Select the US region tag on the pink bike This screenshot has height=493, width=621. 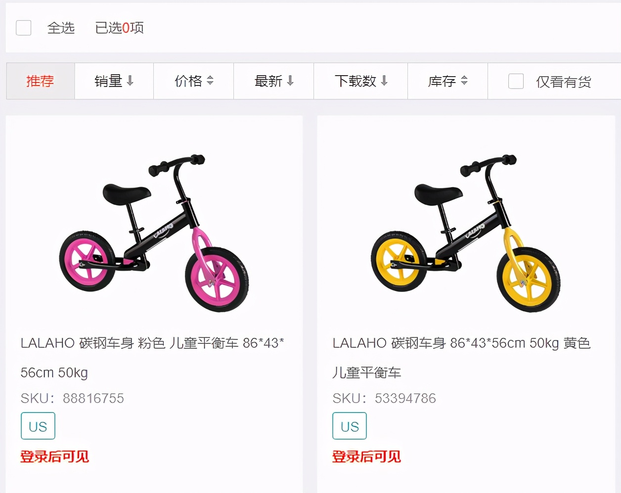[38, 425]
